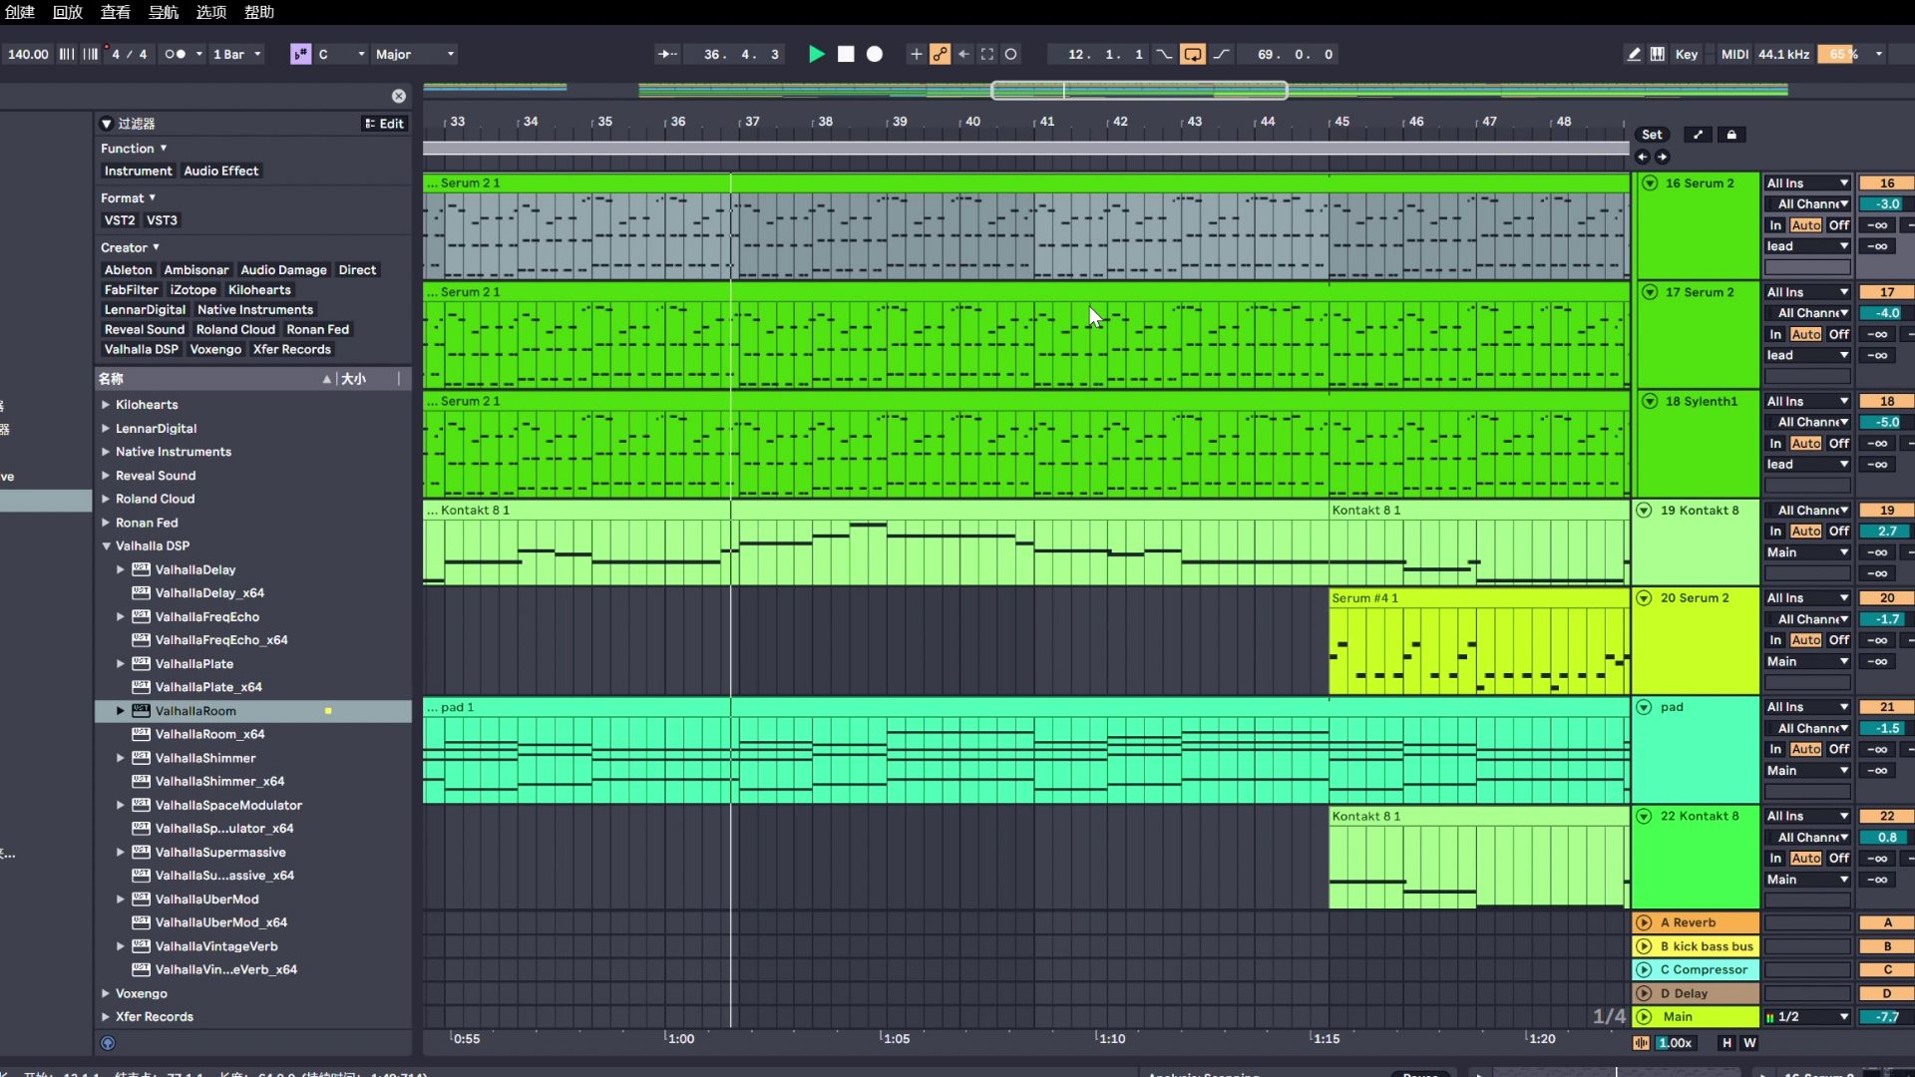Viewport: 1915px width, 1077px height.
Task: Click bar 40 on the timeline ruler
Action: point(971,122)
